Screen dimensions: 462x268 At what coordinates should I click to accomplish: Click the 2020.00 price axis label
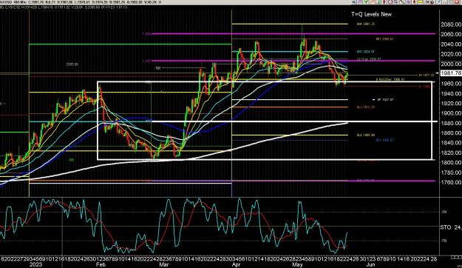(x=451, y=54)
